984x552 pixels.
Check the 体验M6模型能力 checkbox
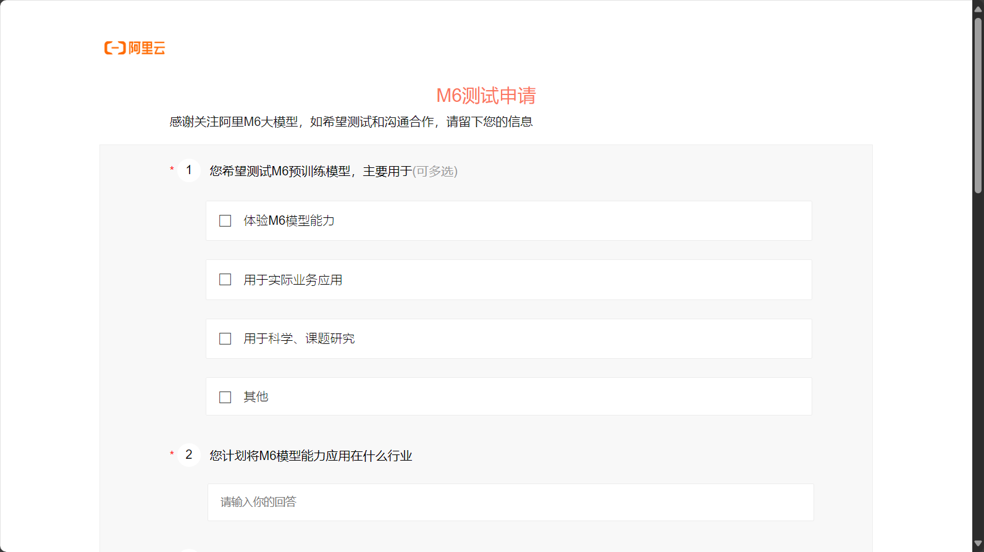click(225, 221)
